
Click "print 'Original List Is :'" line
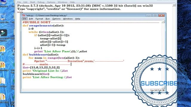click(x=45, y=71)
